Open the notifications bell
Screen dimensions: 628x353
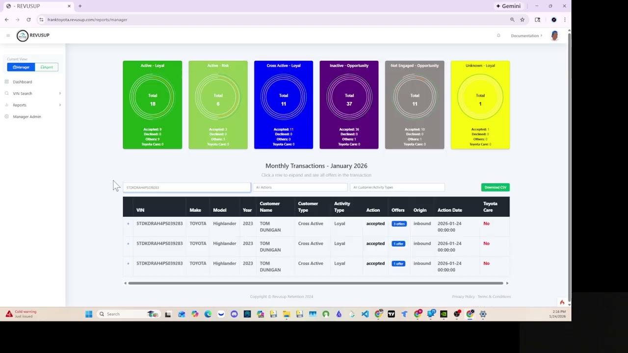(498, 35)
